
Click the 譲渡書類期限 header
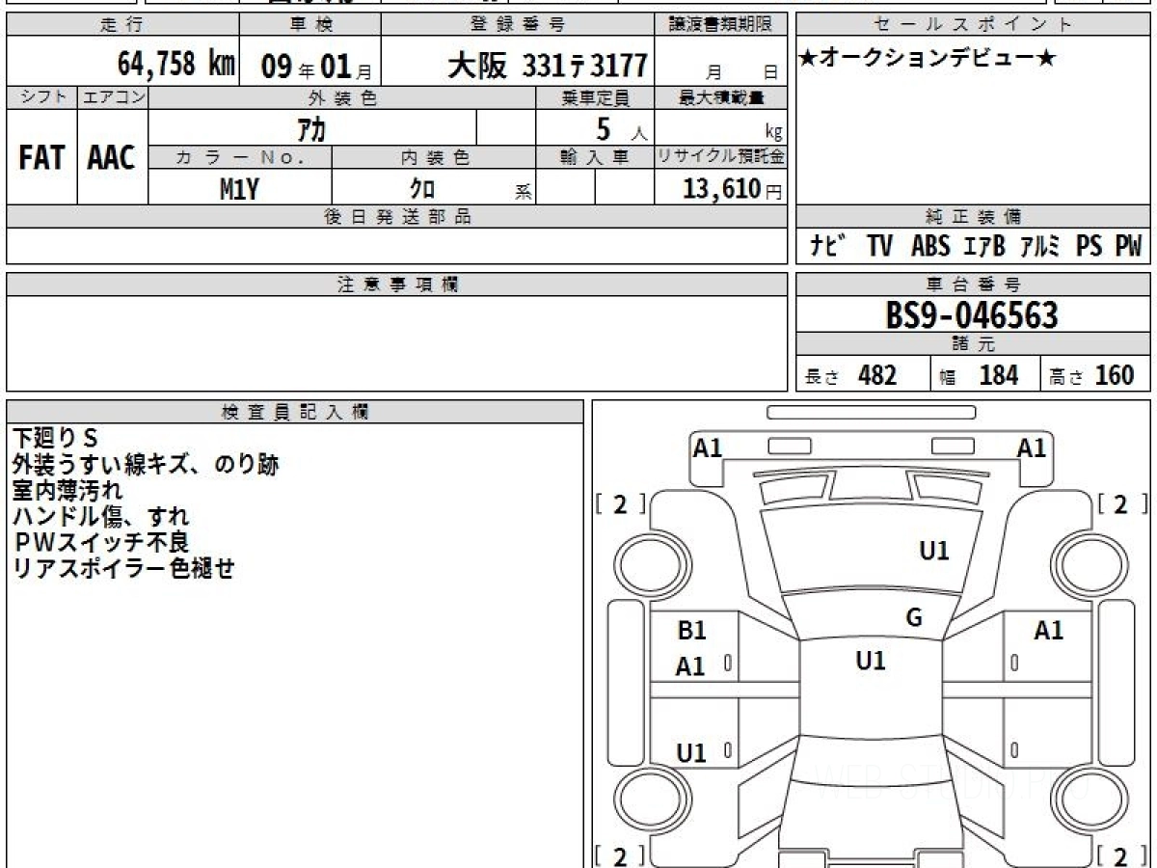[721, 25]
